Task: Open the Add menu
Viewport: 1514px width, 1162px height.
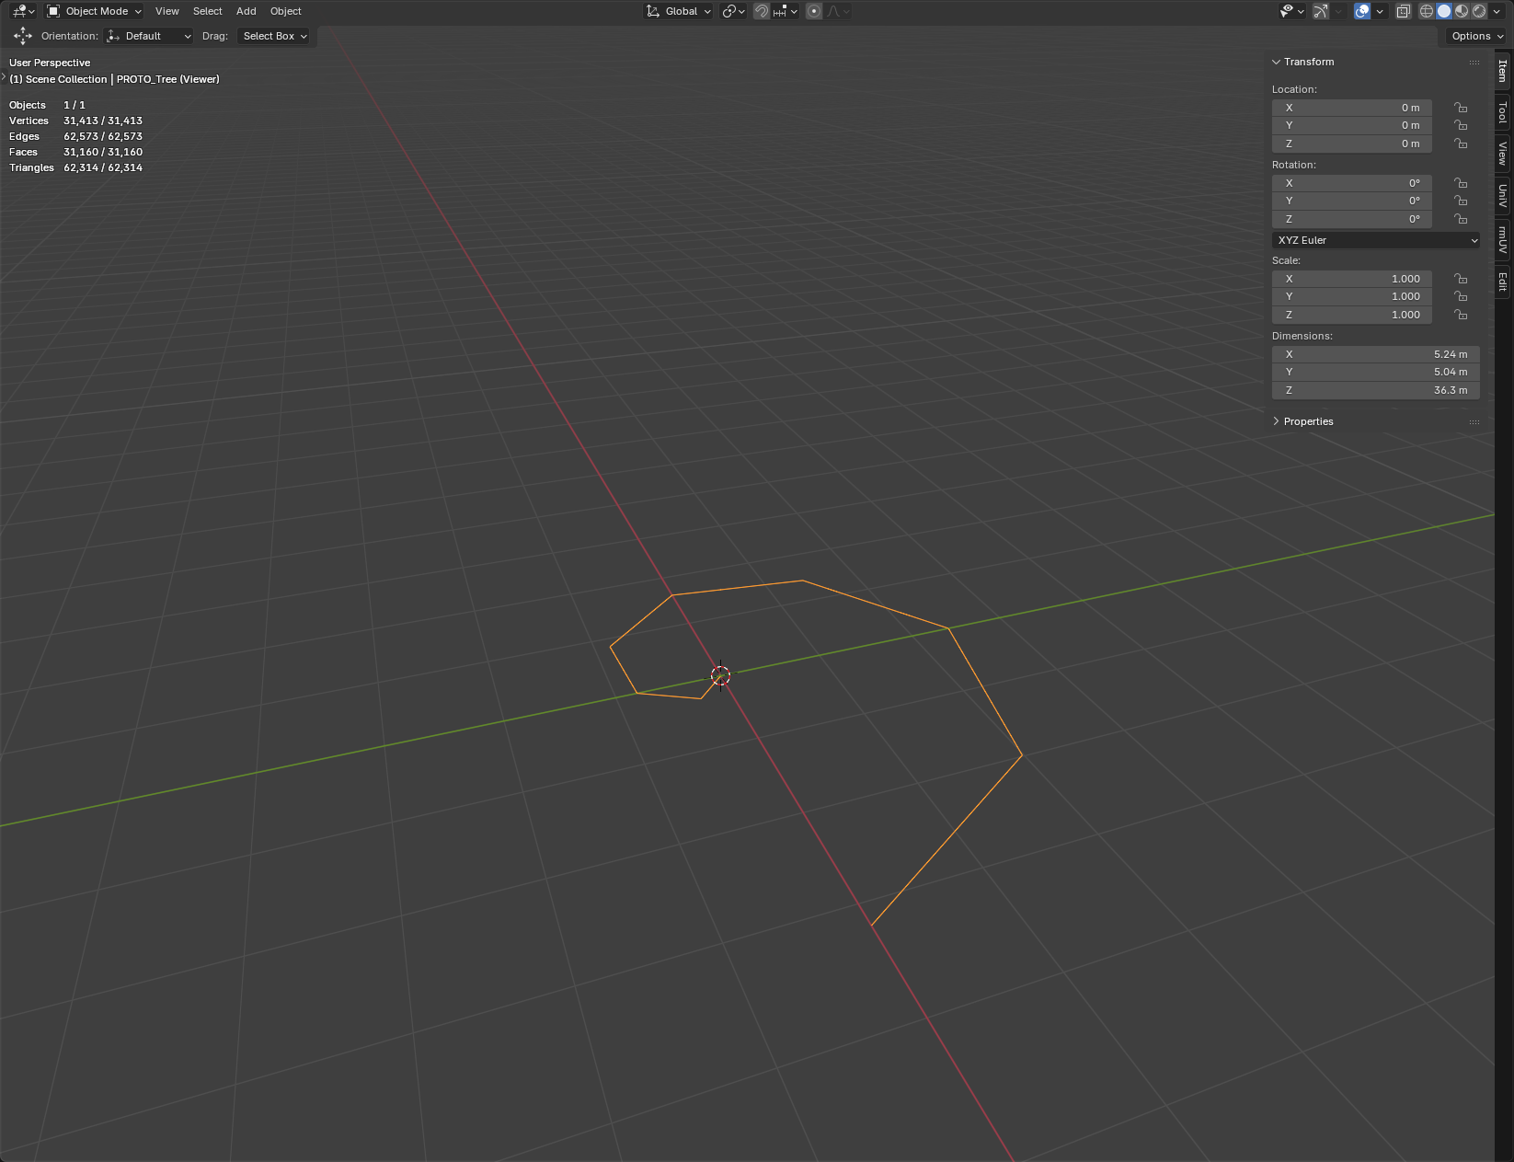Action: click(246, 11)
